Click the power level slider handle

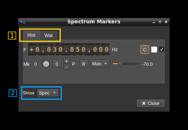click(120, 64)
